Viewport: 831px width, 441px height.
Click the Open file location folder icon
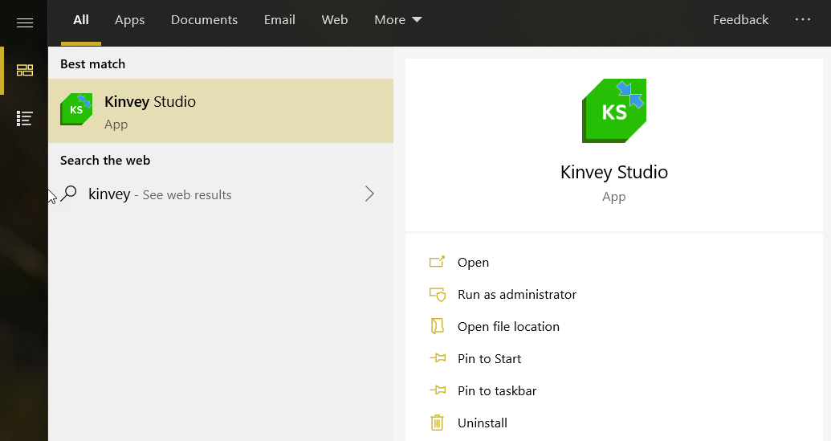pos(437,326)
